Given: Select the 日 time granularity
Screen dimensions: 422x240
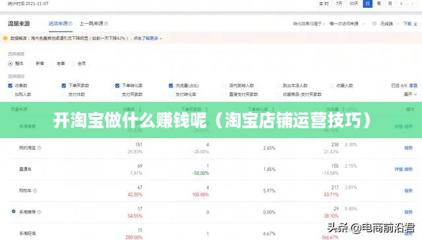Looking at the screenshot, I should (368, 3).
